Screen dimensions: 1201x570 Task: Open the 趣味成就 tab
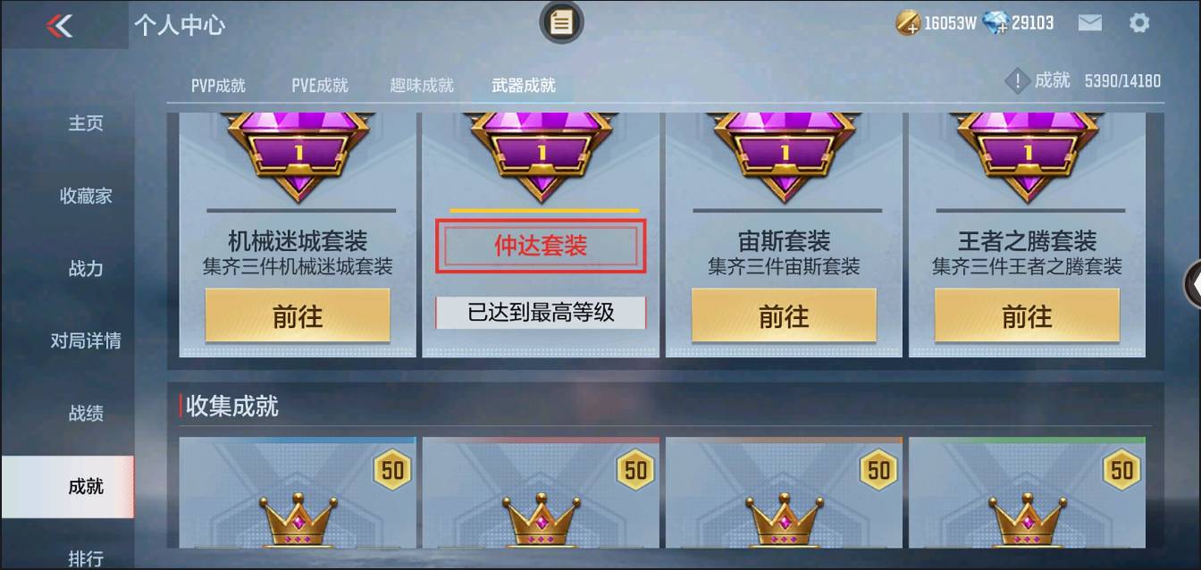click(x=422, y=86)
